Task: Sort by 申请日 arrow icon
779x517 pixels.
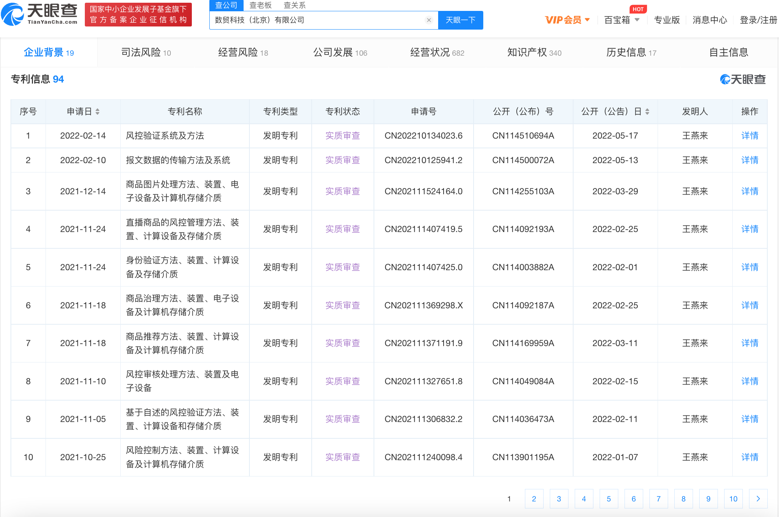Action: (x=98, y=112)
